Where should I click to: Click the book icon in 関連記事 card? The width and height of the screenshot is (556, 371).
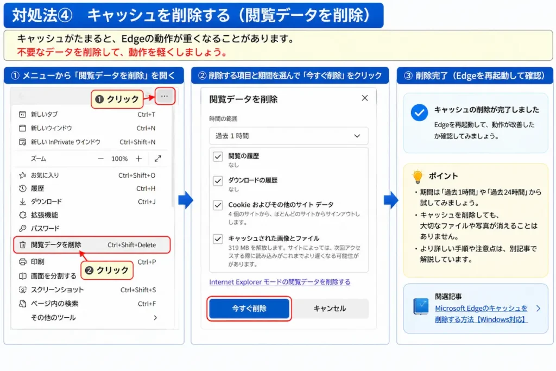click(x=421, y=307)
